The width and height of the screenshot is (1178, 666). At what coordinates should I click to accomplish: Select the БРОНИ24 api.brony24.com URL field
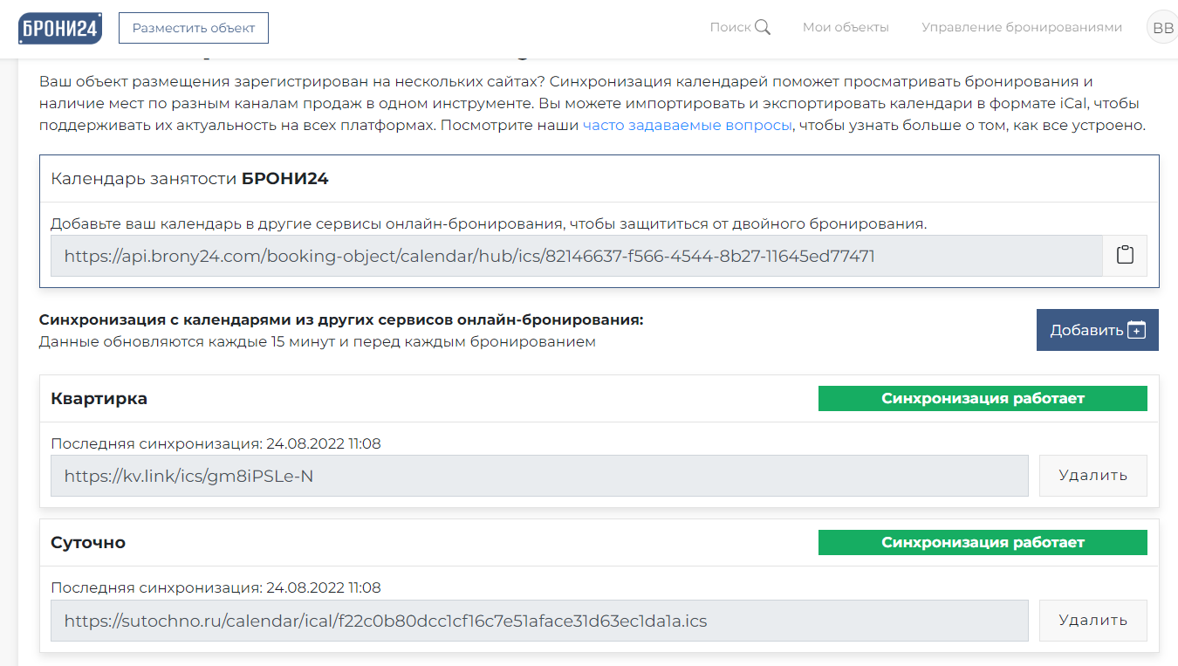[x=577, y=256]
